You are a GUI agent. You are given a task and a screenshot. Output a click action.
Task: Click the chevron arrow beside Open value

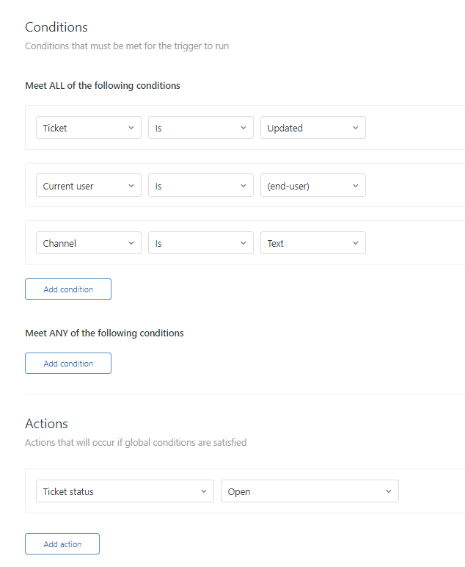(x=389, y=491)
